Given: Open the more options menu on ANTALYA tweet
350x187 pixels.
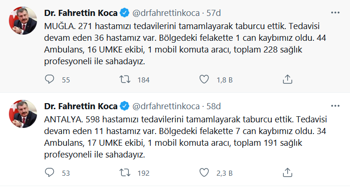Looking at the screenshot, I should 335,106.
